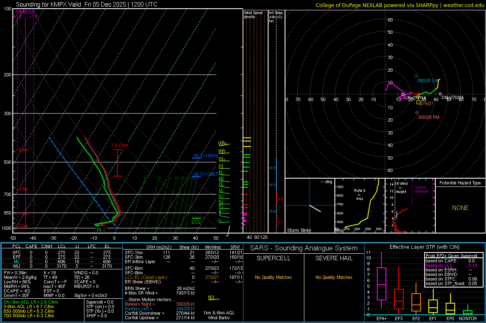
Task: Click the Supercell = 0.0 composite value
Action: [100, 302]
